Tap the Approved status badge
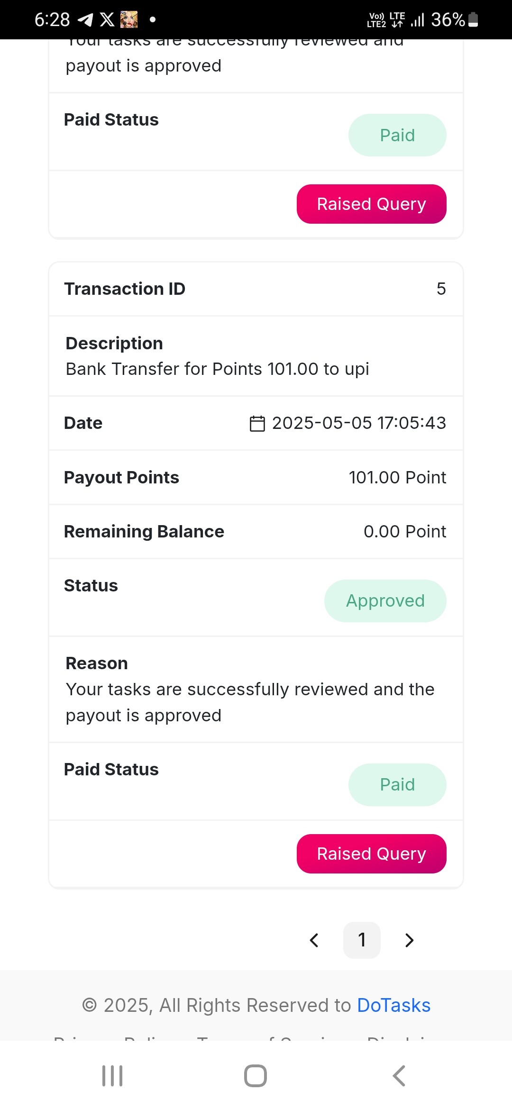The image size is (512, 1109). coord(385,601)
